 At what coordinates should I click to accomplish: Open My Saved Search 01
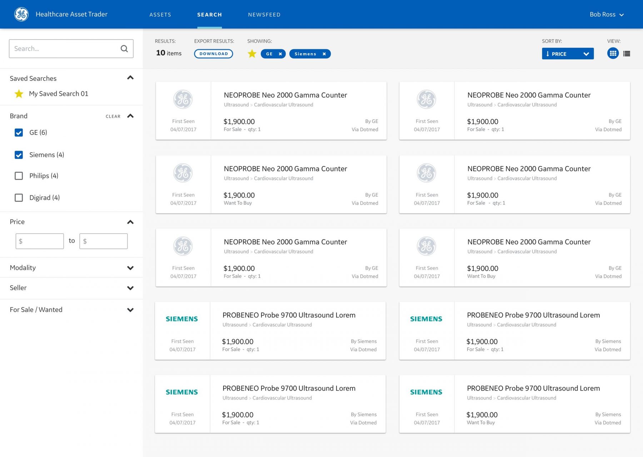click(x=59, y=94)
